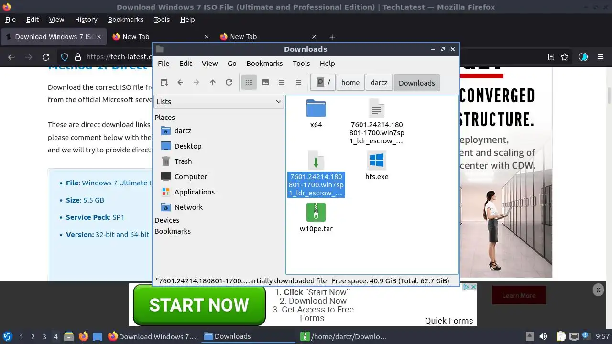Switch file manager to icon view
The height and width of the screenshot is (344, 612).
249,82
